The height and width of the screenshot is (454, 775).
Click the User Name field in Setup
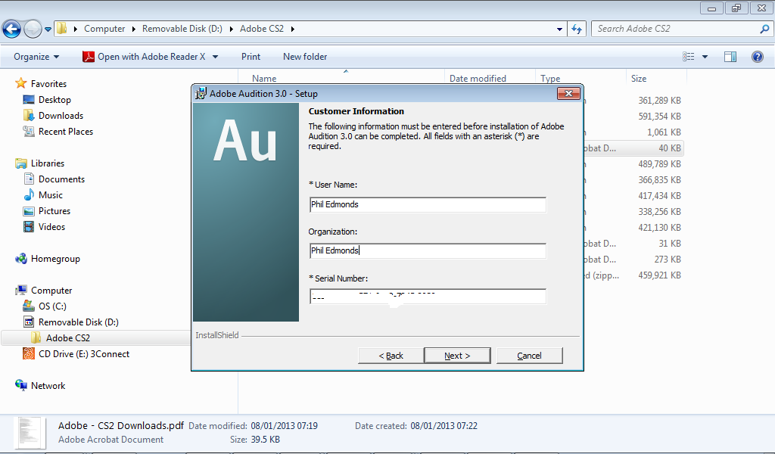pos(428,204)
